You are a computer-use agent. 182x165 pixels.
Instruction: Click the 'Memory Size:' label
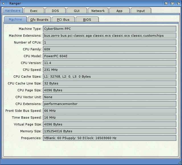31,131
